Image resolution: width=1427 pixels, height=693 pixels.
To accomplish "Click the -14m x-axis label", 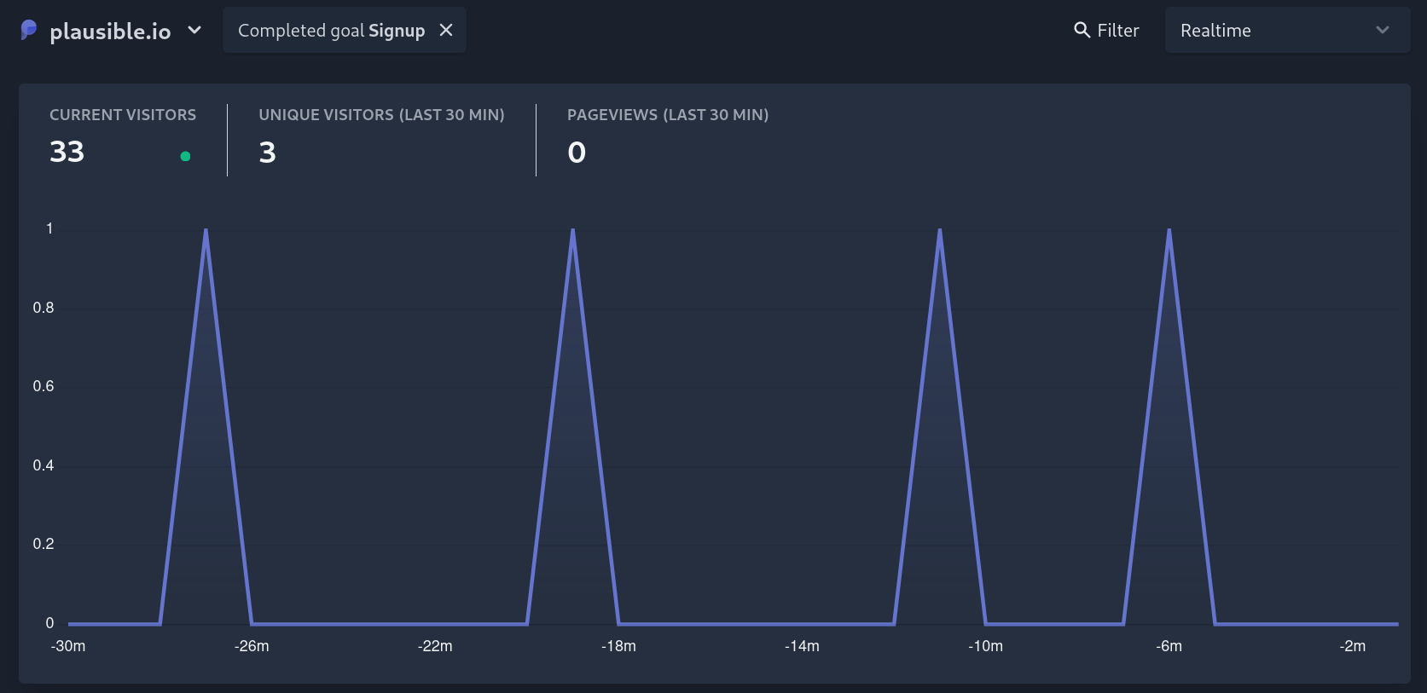I will coord(802,646).
